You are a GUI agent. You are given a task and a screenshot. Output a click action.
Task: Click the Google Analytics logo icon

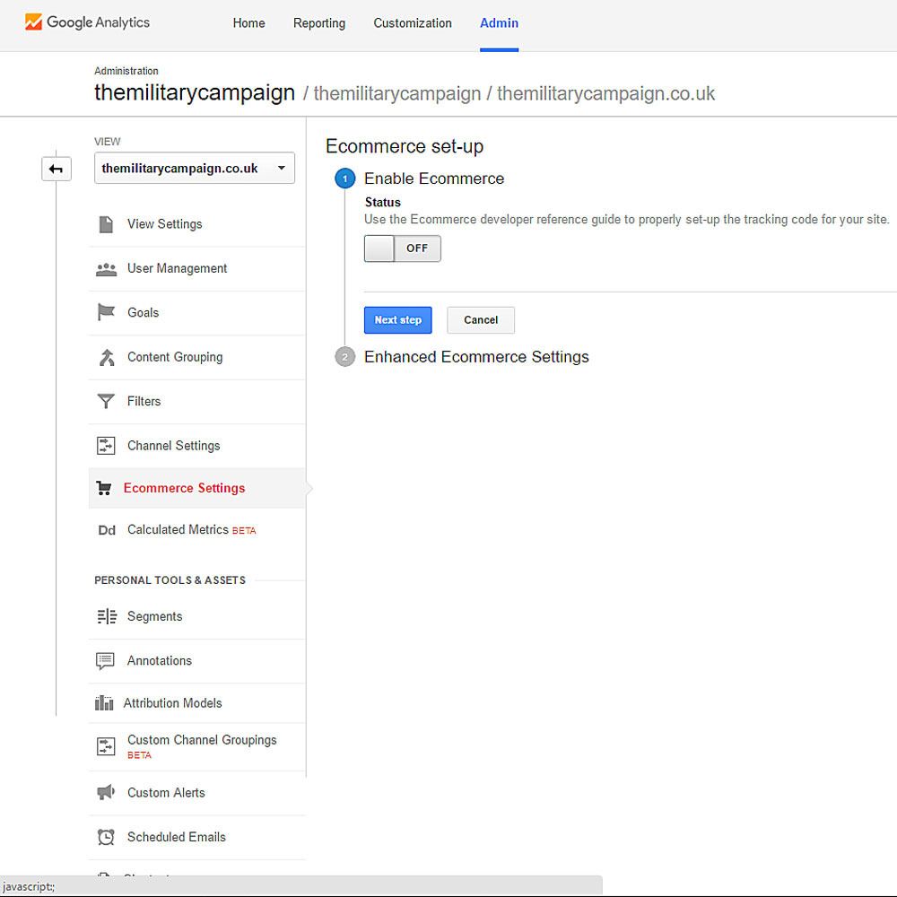point(33,22)
